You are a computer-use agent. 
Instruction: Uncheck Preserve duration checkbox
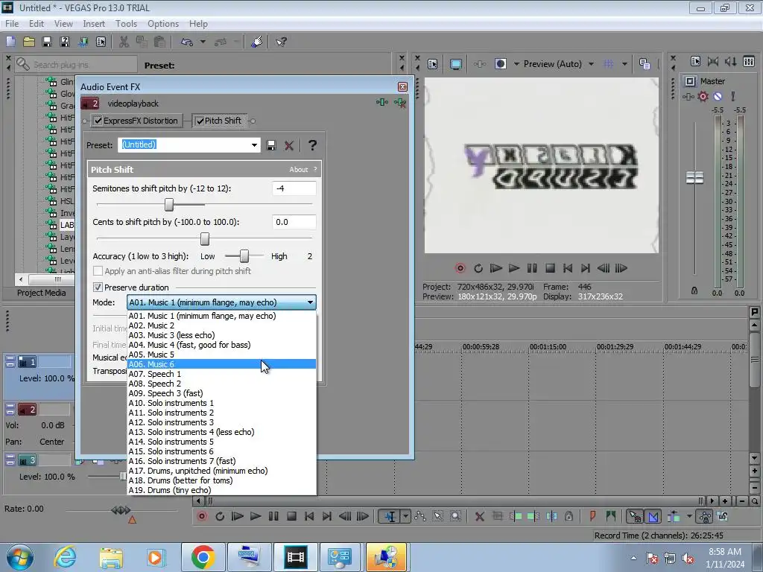point(98,287)
